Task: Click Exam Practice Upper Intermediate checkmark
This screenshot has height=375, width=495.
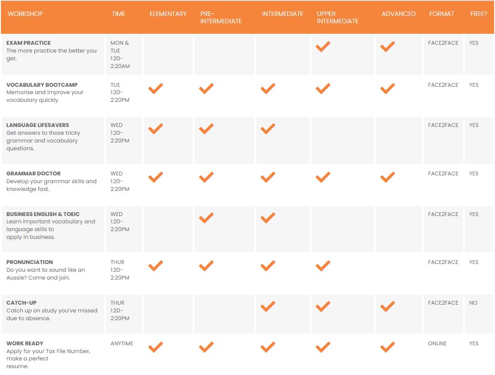Action: pyautogui.click(x=323, y=47)
